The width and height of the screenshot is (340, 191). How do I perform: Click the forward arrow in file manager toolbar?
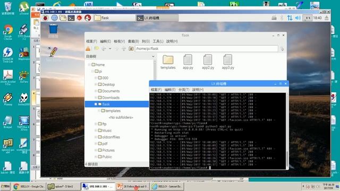pyautogui.click(x=117, y=49)
